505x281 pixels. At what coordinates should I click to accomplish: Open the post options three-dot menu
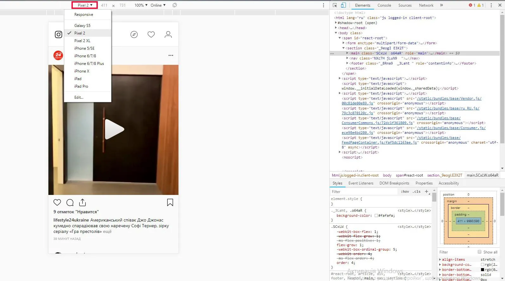[171, 55]
